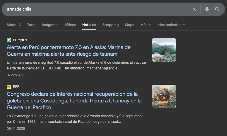Switch to the Todo tab
The height and width of the screenshot is (136, 227).
[31, 25]
